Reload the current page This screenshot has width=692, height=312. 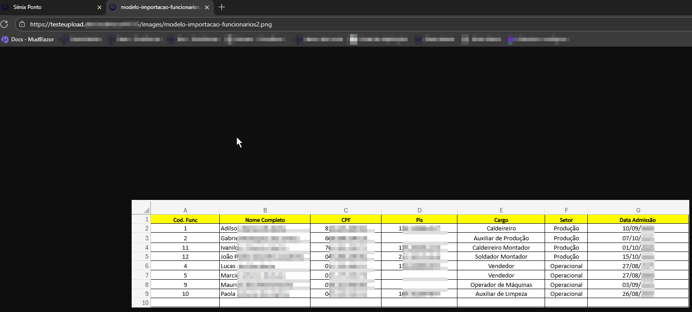tap(4, 24)
